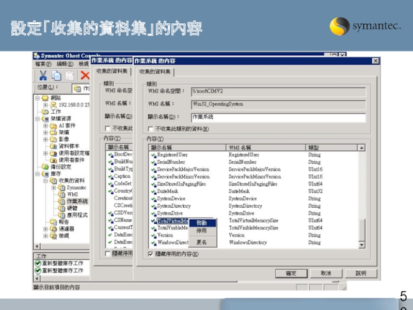Expand the 過濾器 tree node
The image size is (413, 310).
pyautogui.click(x=45, y=228)
